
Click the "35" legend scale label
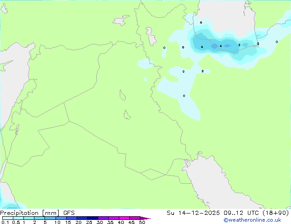click(x=110, y=222)
